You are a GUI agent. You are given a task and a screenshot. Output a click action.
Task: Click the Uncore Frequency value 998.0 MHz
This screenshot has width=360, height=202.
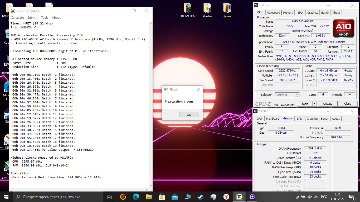point(338,137)
